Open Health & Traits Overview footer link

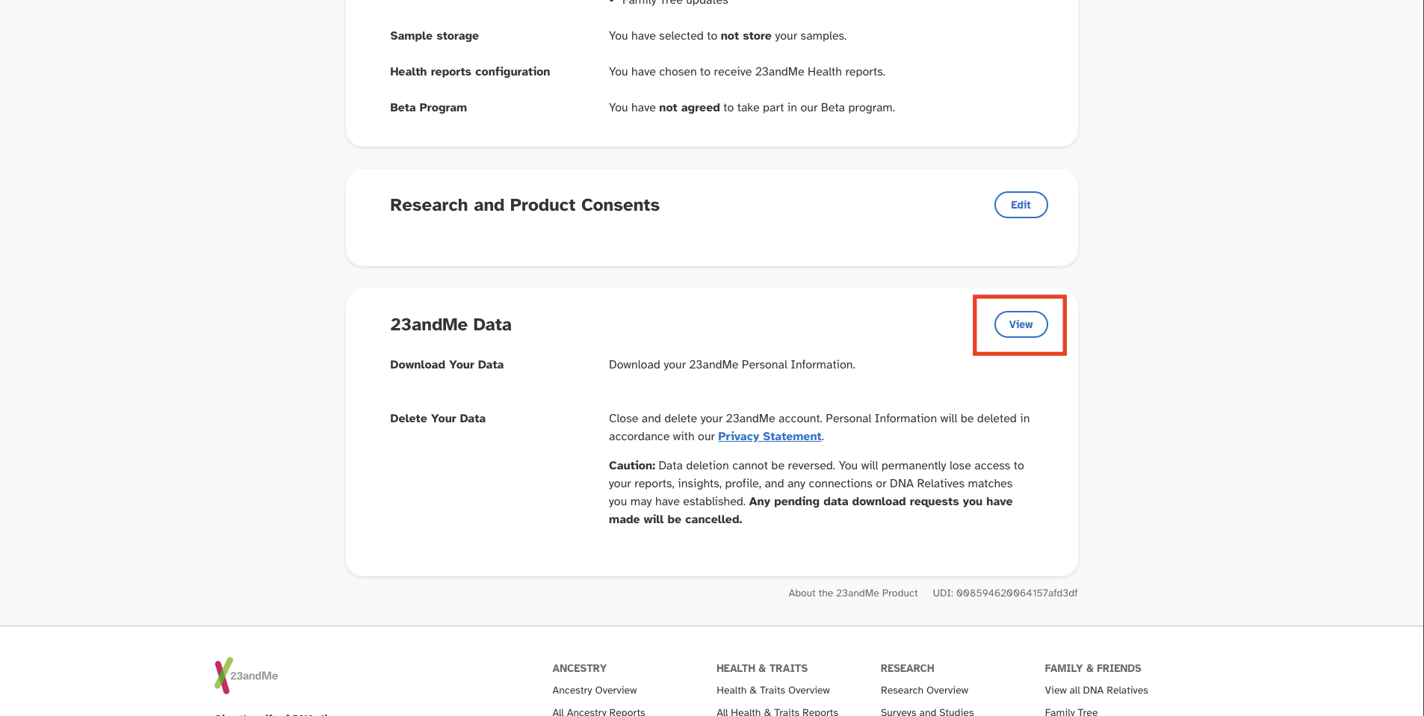tap(773, 691)
